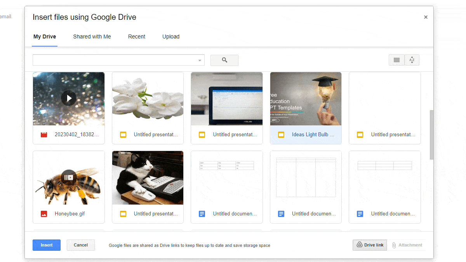The width and height of the screenshot is (466, 262).
Task: Switch sharing to Attachment mode
Action: tap(407, 245)
